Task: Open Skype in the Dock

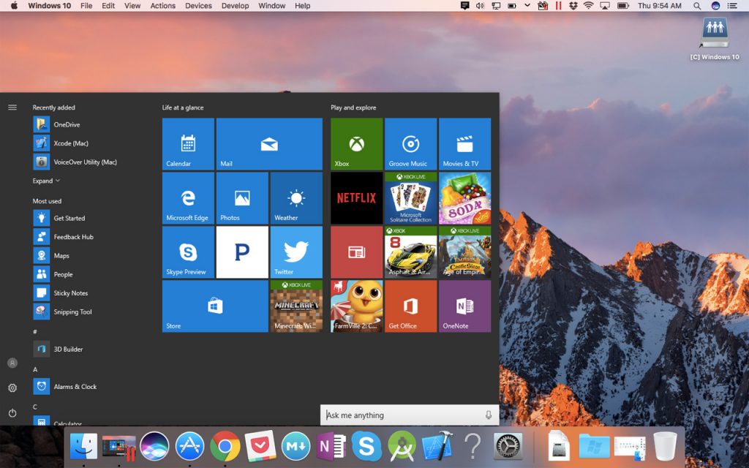Action: pyautogui.click(x=366, y=446)
